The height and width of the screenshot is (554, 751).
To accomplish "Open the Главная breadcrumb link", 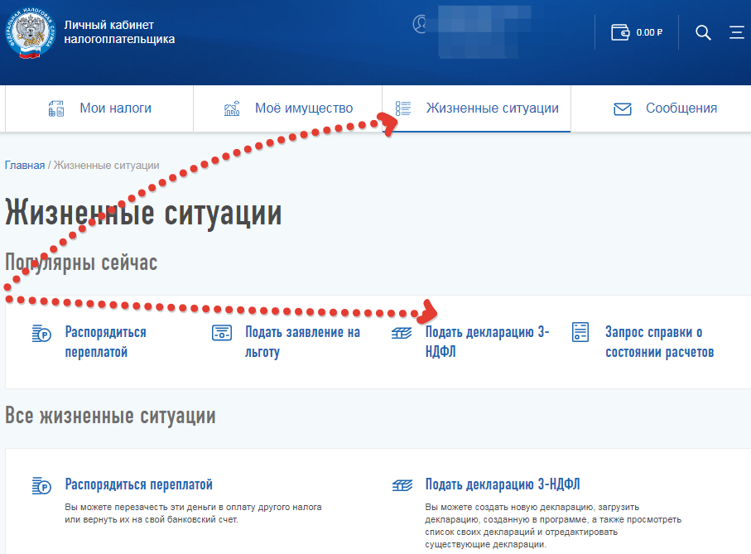I will point(24,166).
